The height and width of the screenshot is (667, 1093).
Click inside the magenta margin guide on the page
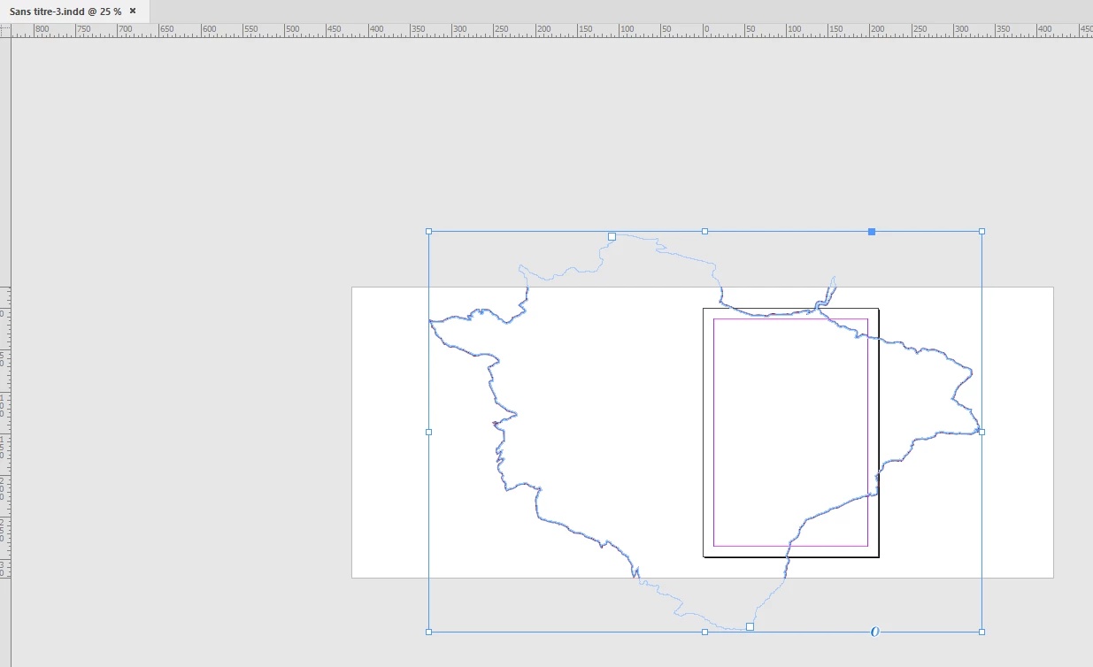pos(790,433)
